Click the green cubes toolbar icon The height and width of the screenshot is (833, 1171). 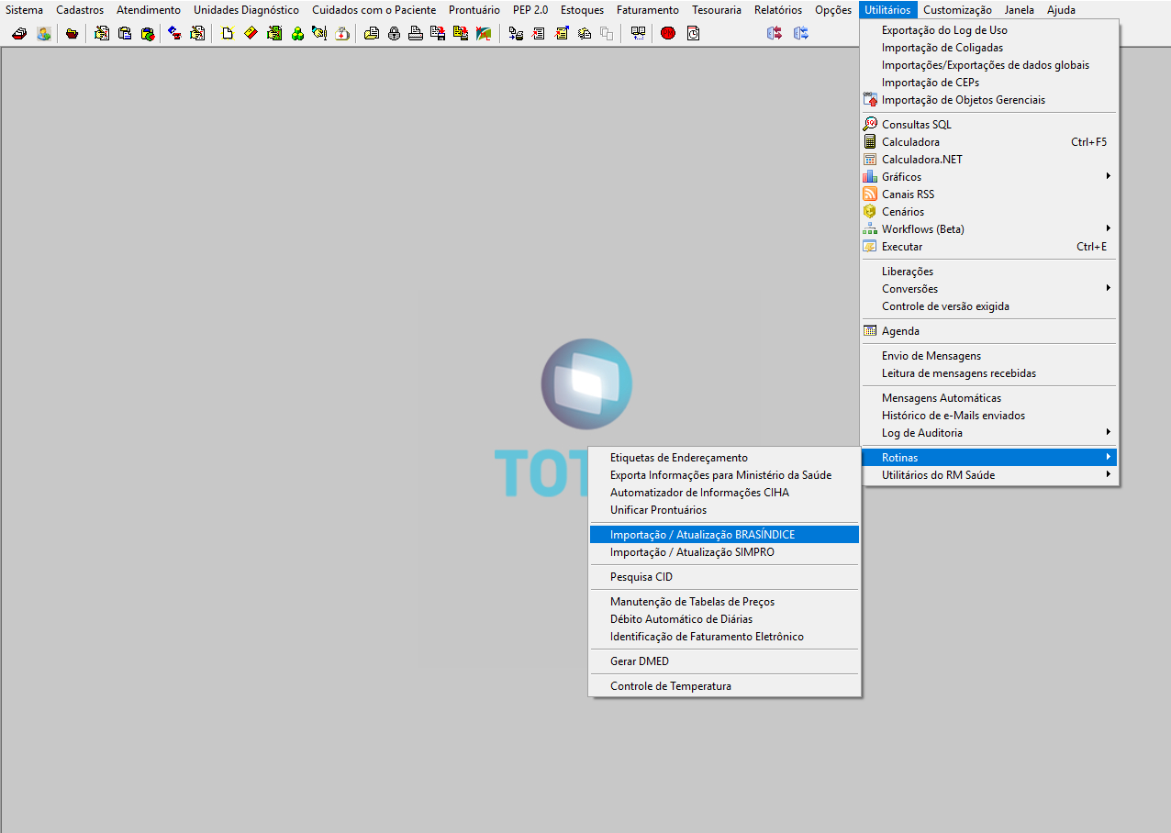(x=297, y=34)
